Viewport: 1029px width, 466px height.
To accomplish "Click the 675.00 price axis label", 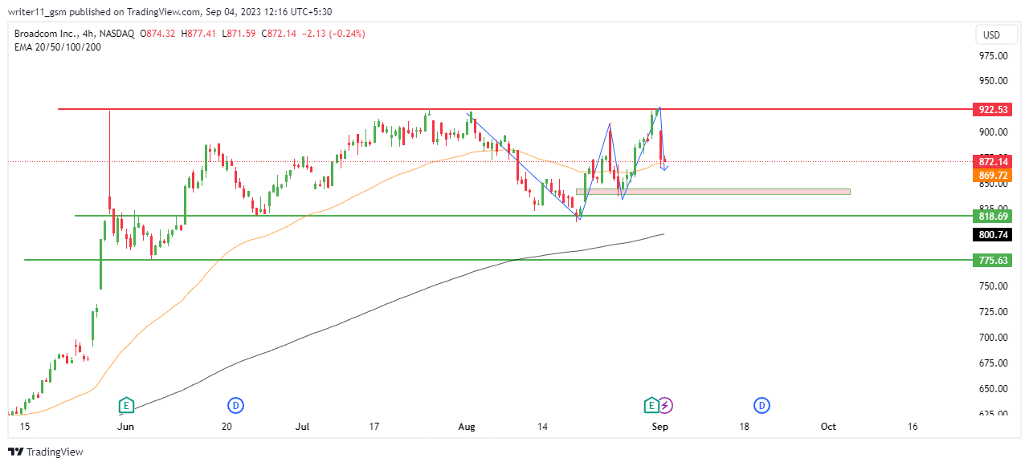I will tap(993, 363).
